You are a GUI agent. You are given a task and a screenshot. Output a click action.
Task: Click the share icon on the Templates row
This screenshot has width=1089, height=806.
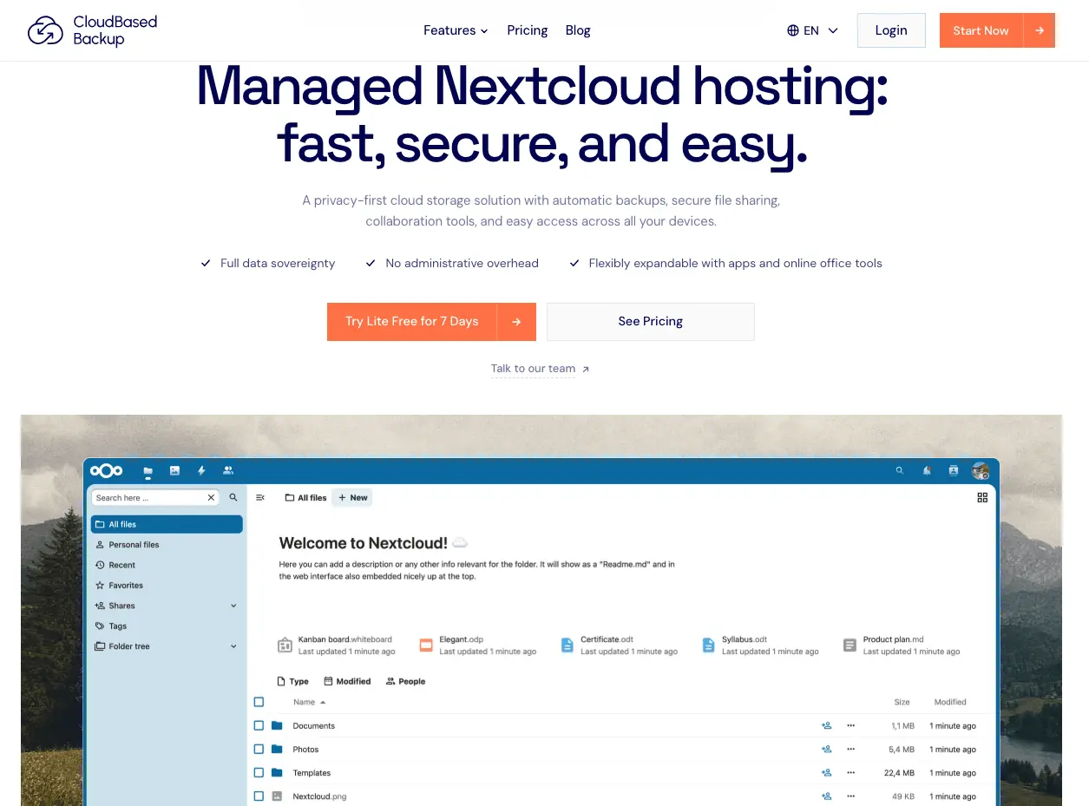point(826,772)
